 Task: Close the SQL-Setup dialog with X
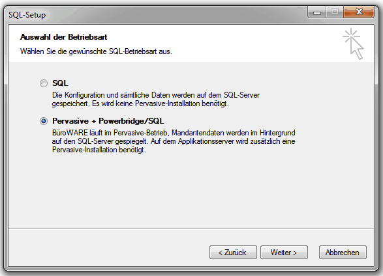[x=359, y=12]
